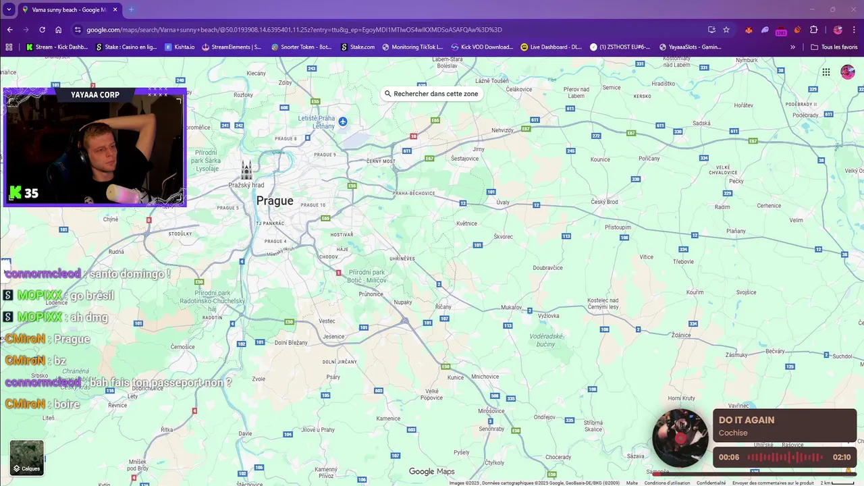Go to the browser home page
The image size is (864, 486).
click(58, 30)
